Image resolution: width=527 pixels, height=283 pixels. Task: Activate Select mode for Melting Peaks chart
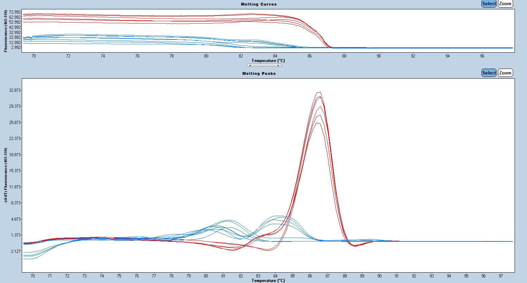coord(489,73)
